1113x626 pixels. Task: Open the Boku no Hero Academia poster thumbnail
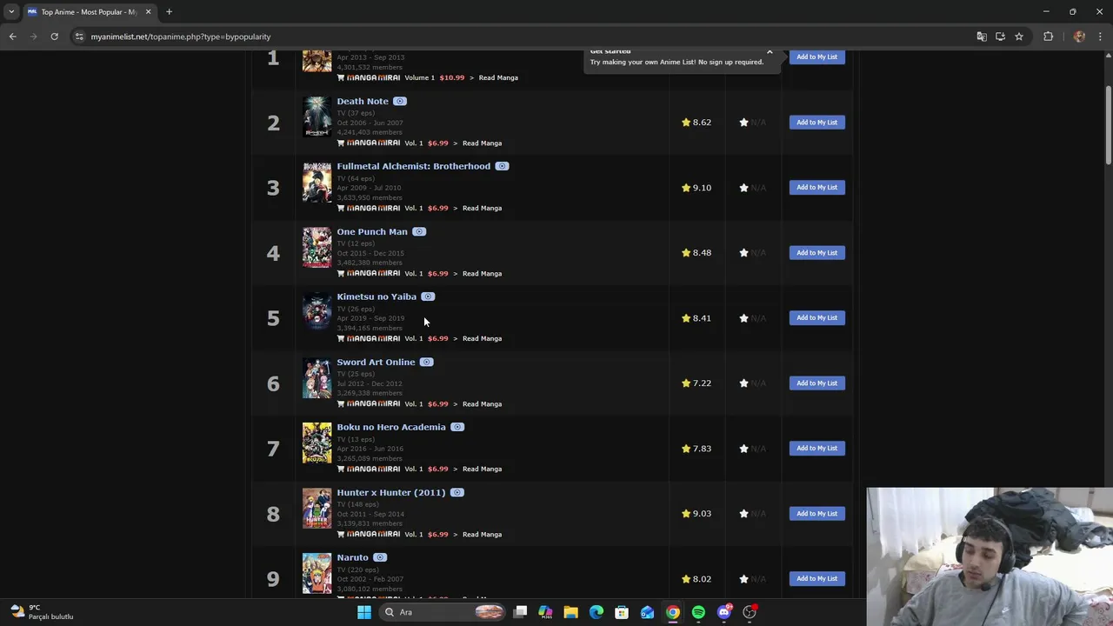[317, 443]
